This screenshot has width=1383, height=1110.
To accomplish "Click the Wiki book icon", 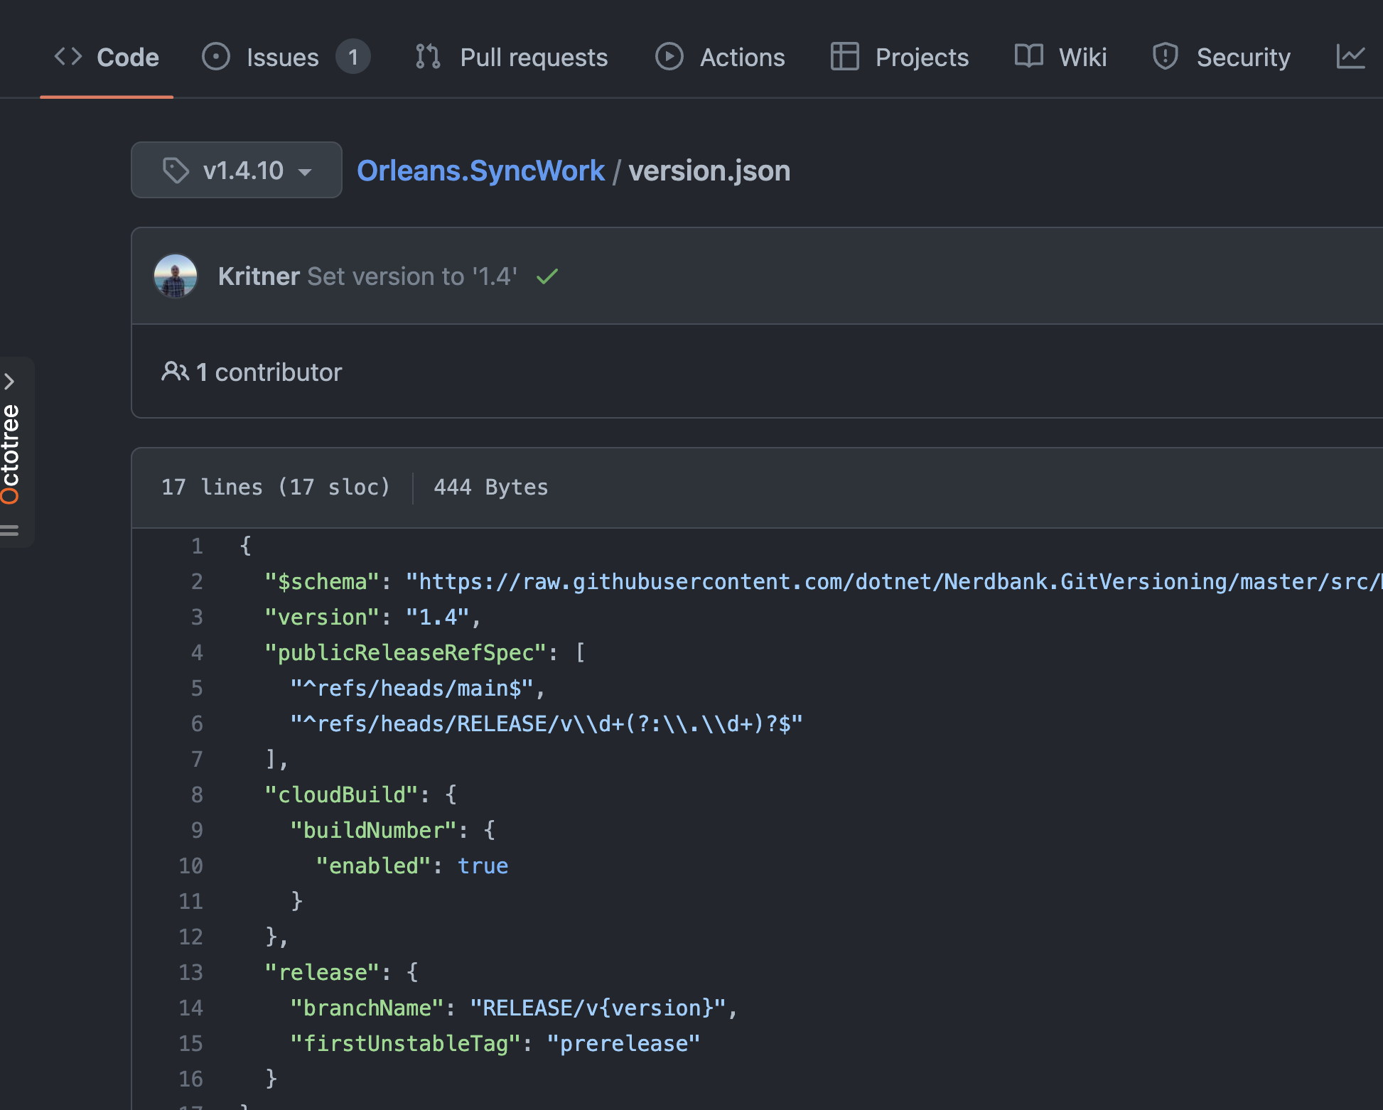I will [x=1028, y=57].
